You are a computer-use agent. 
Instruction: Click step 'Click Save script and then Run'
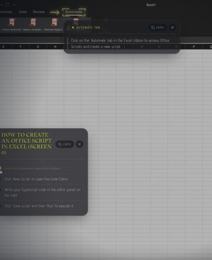39,206
